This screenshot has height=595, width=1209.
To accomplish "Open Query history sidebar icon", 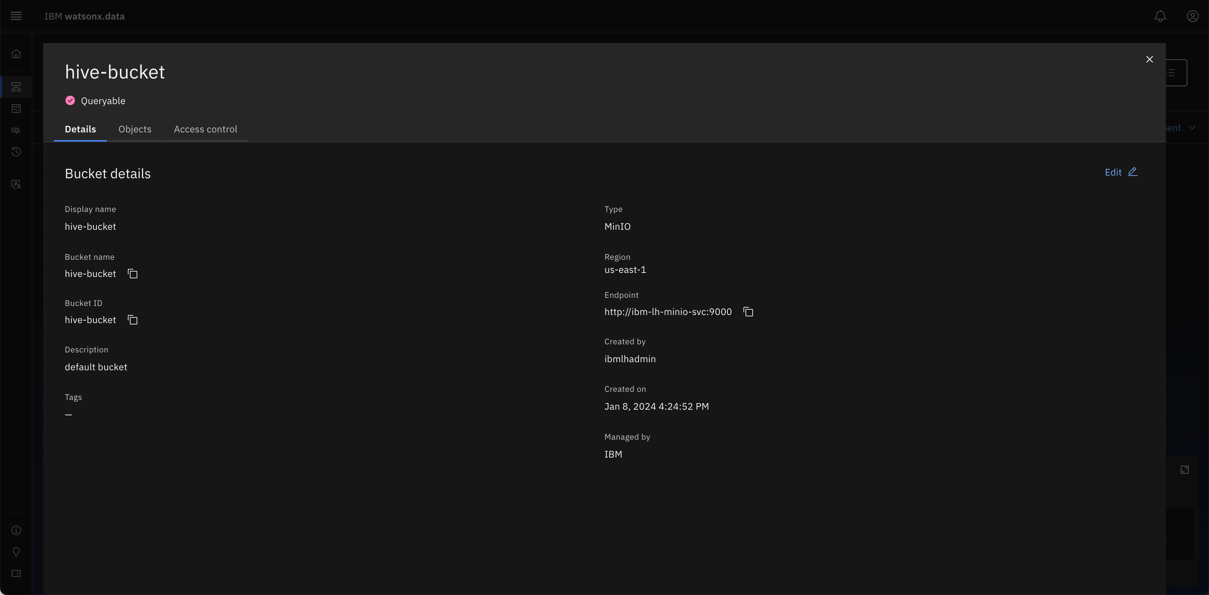I will point(16,152).
